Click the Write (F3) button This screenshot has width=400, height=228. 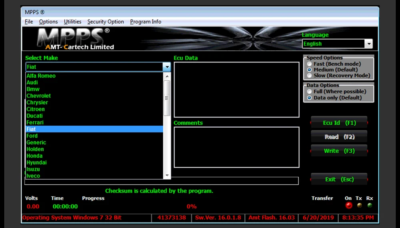[339, 151]
